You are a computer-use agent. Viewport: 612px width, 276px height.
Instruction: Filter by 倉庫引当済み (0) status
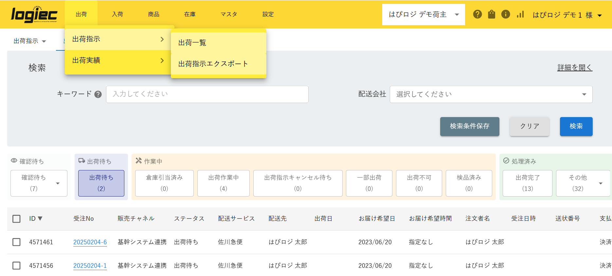164,183
